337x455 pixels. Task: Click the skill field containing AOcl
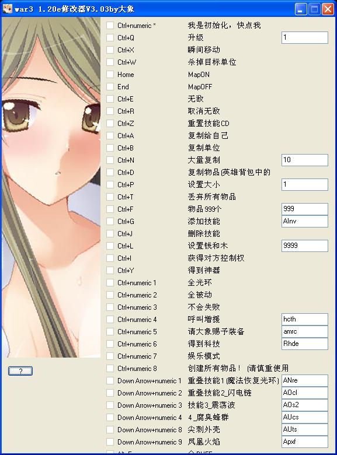click(305, 393)
